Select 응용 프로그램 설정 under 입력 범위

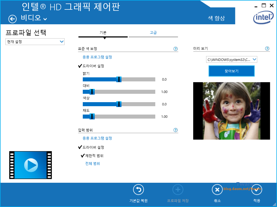tap(97, 138)
